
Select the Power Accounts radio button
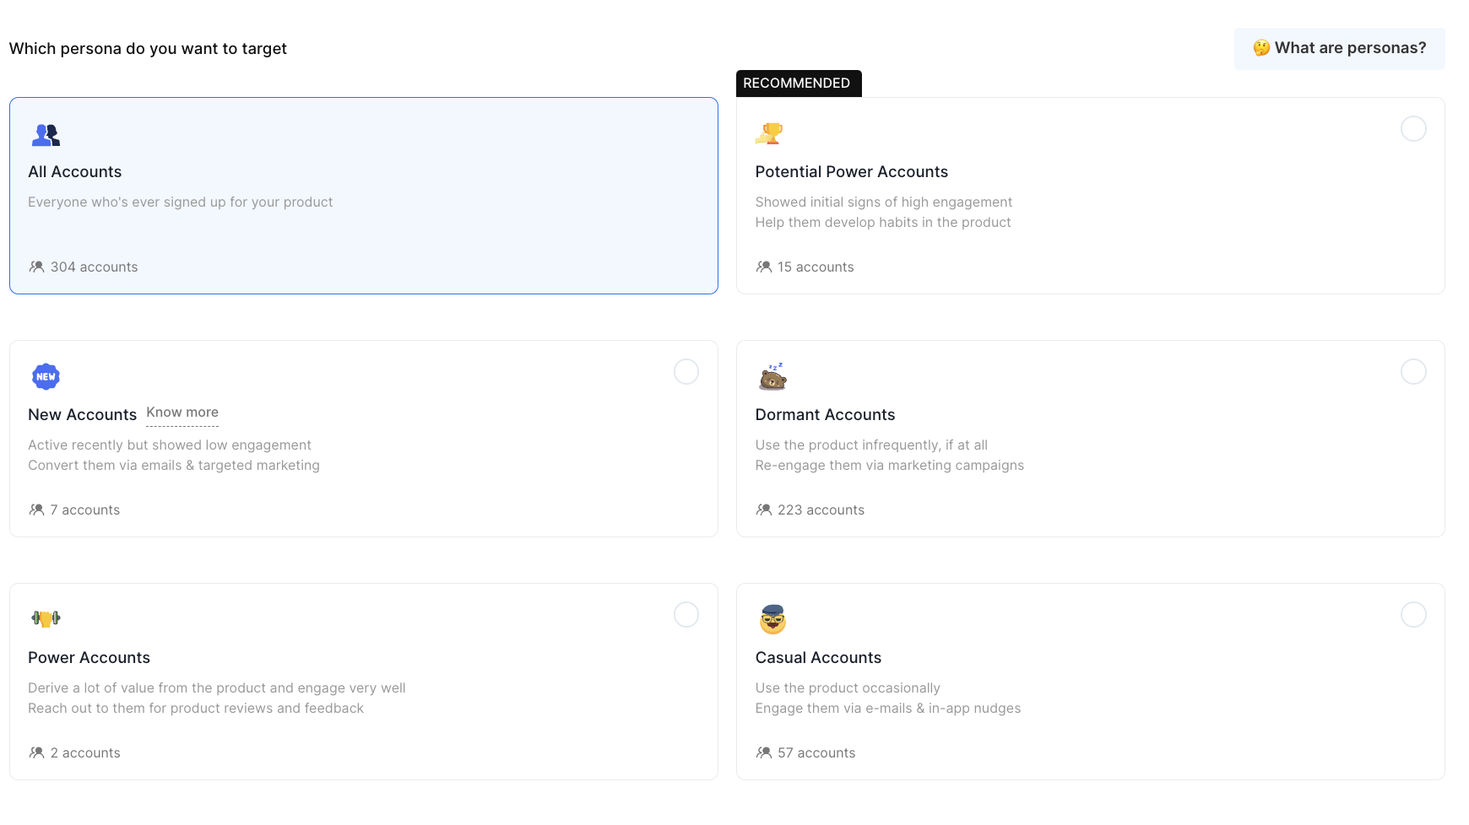pos(686,615)
